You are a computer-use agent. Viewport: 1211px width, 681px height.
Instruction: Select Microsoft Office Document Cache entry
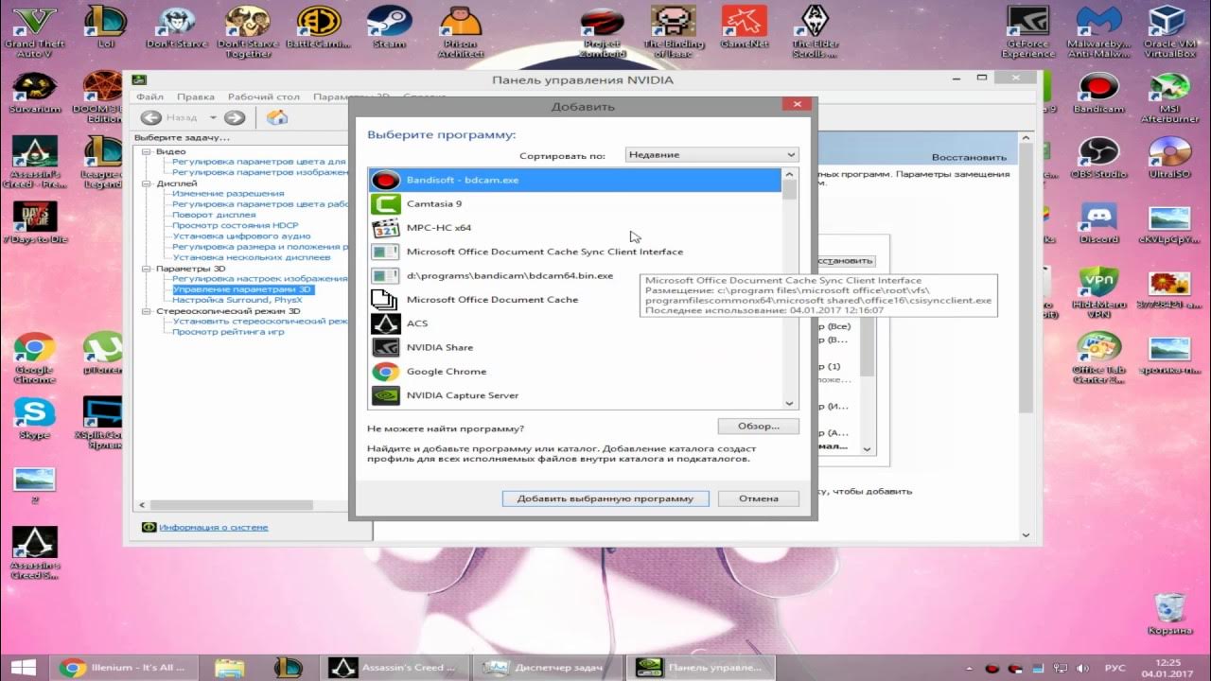pyautogui.click(x=574, y=300)
